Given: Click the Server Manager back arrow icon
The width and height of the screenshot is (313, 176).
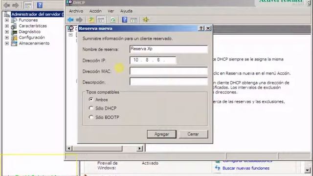Looking at the screenshot, I should 7,5.
